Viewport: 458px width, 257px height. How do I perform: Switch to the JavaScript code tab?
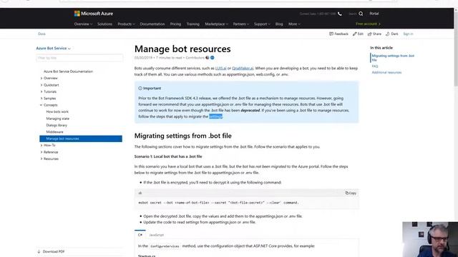156,235
